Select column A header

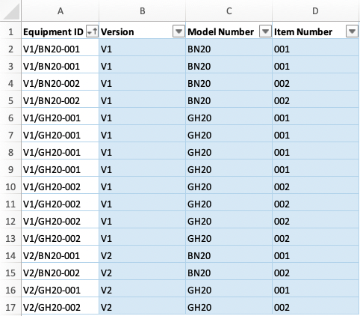(x=60, y=10)
